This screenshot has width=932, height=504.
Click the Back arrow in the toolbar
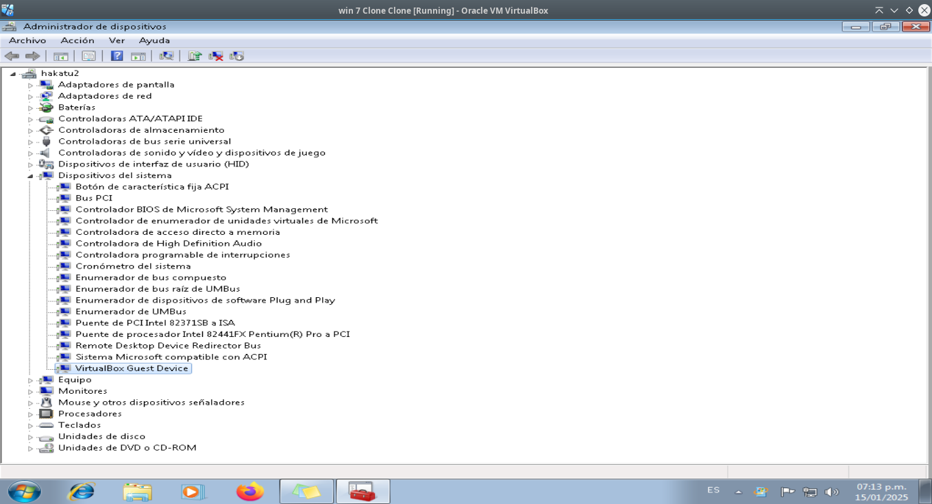pos(12,56)
